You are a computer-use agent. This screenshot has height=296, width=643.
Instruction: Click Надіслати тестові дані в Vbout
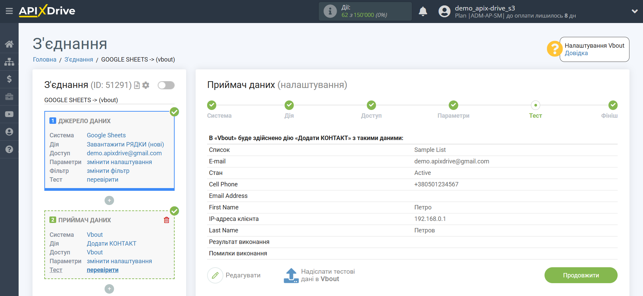pyautogui.click(x=328, y=275)
